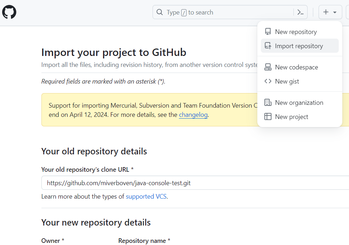Click the 'Import your project to GitHub' heading
The height and width of the screenshot is (245, 349).
coord(114,52)
